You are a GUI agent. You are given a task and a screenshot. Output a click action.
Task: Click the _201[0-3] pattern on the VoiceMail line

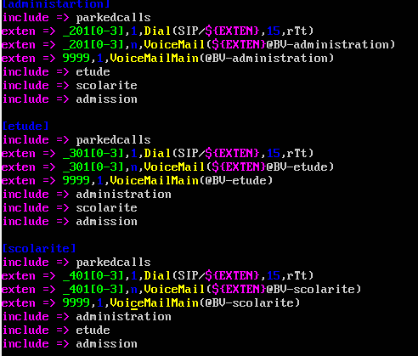93,44
